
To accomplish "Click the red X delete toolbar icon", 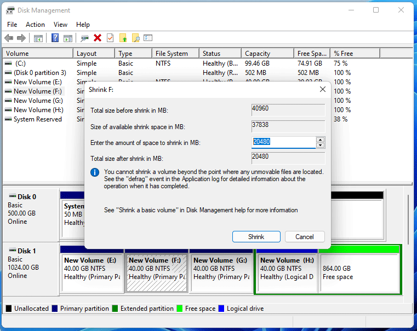I will click(x=98, y=38).
